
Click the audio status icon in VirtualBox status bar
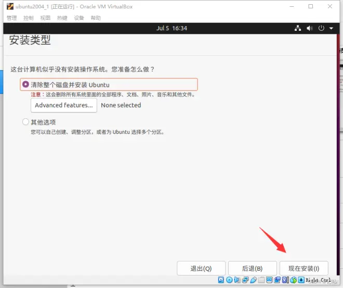pyautogui.click(x=237, y=280)
